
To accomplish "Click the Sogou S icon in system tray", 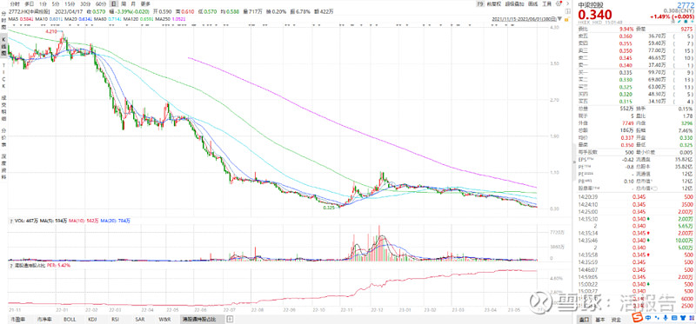I will [638, 317].
